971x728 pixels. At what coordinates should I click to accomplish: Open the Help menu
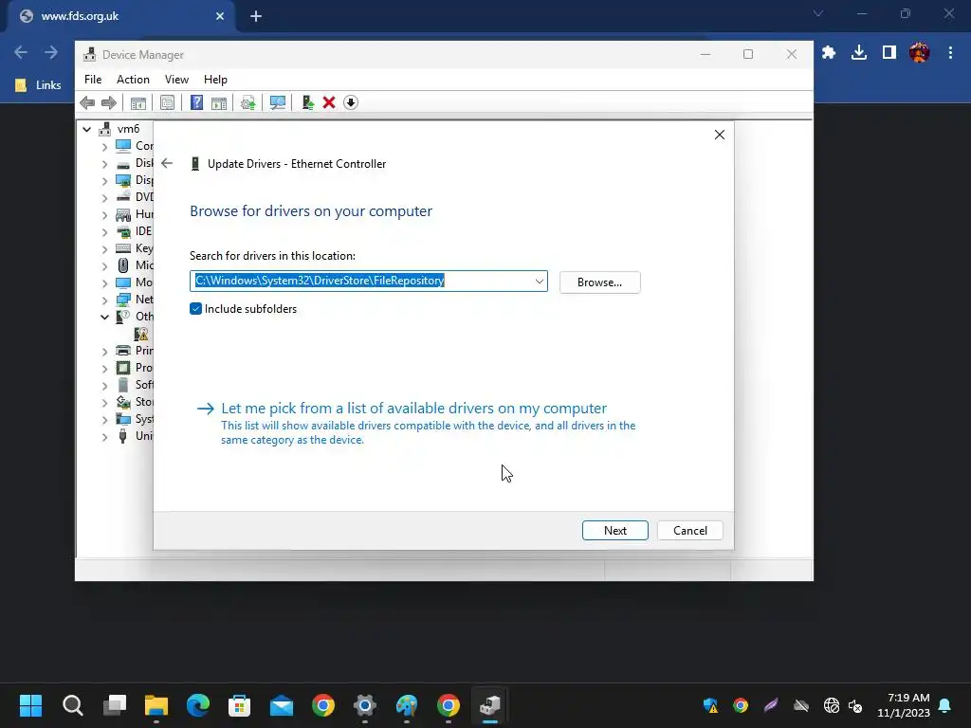pos(215,80)
